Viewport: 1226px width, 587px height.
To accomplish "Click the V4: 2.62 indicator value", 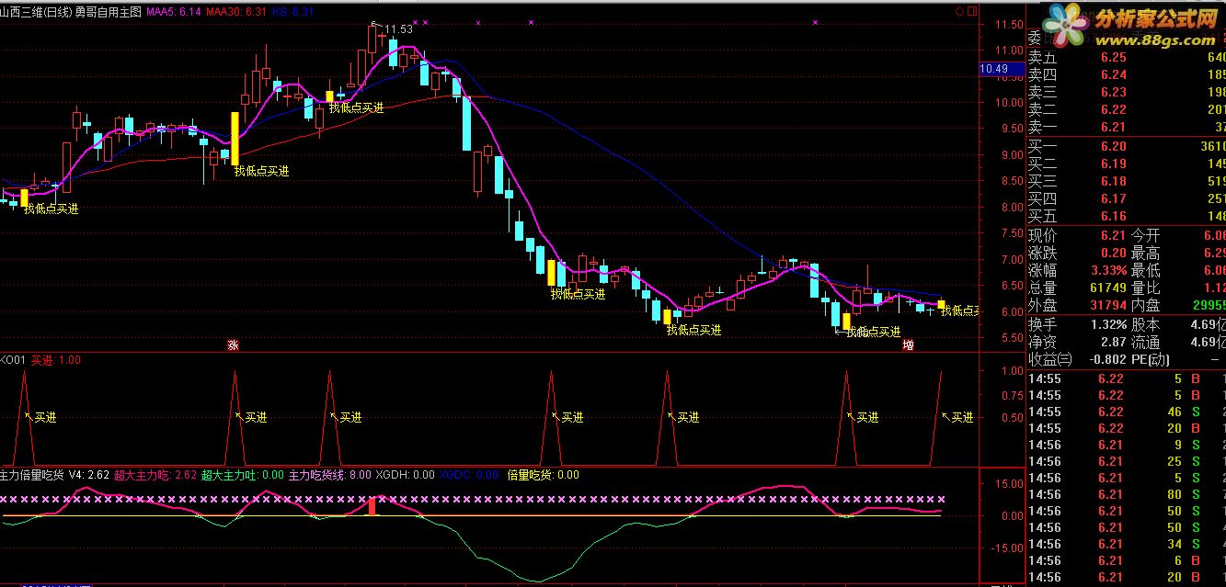I will [x=89, y=475].
